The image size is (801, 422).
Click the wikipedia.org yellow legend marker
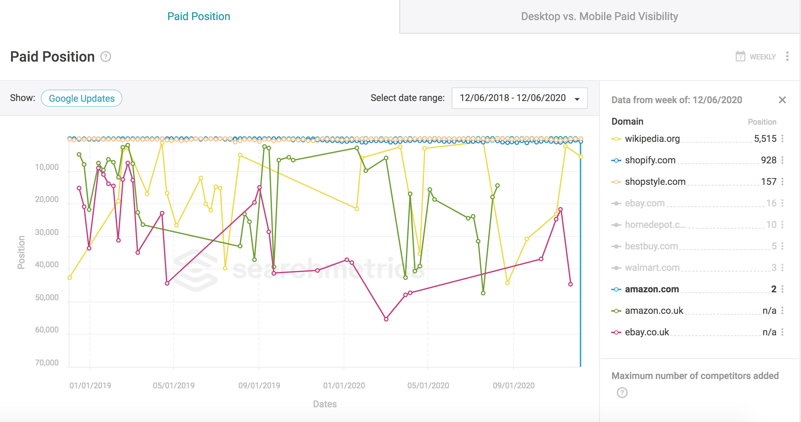[616, 139]
